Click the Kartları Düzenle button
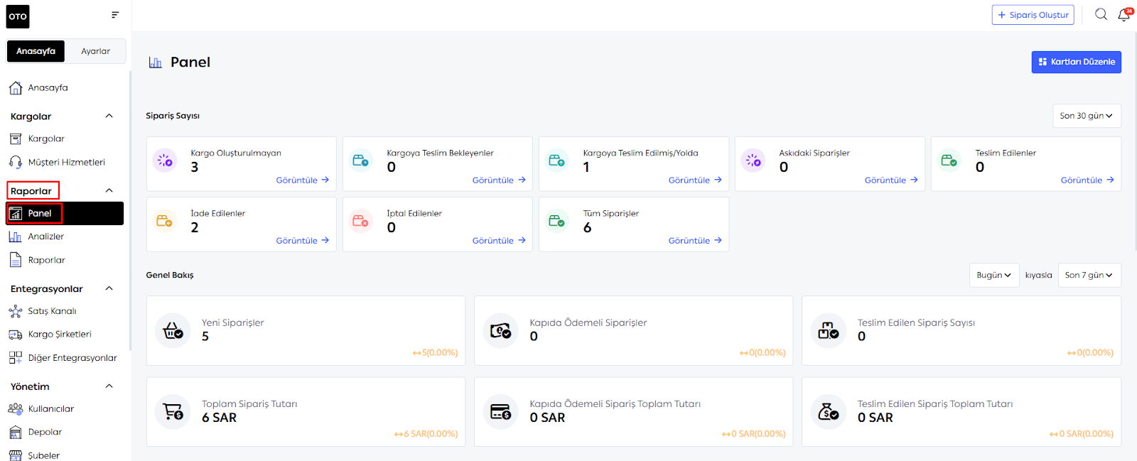The image size is (1137, 461). pyautogui.click(x=1077, y=62)
